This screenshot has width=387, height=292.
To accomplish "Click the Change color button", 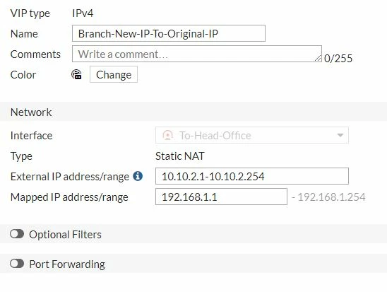I will point(114,74).
